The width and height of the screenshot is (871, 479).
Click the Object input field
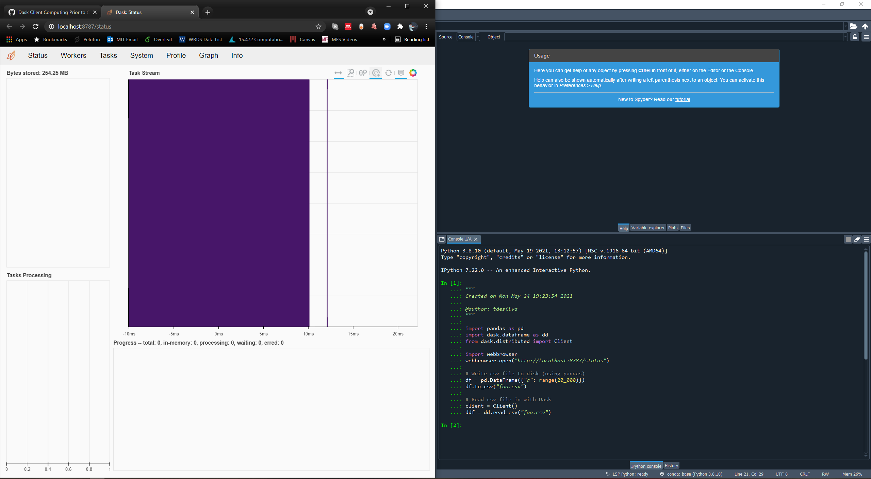tap(674, 37)
